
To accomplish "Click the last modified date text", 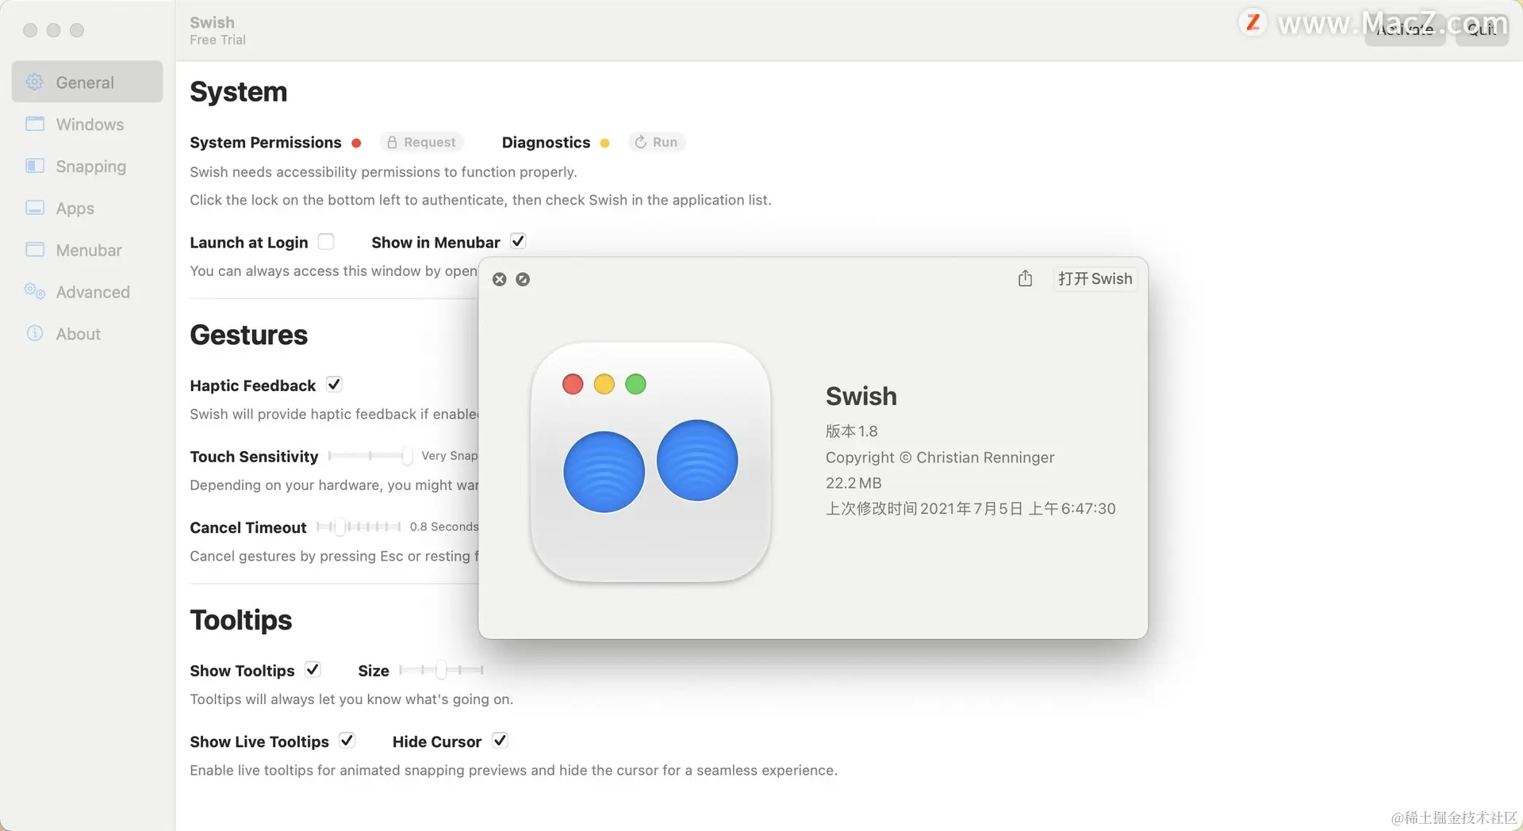I will (x=970, y=508).
